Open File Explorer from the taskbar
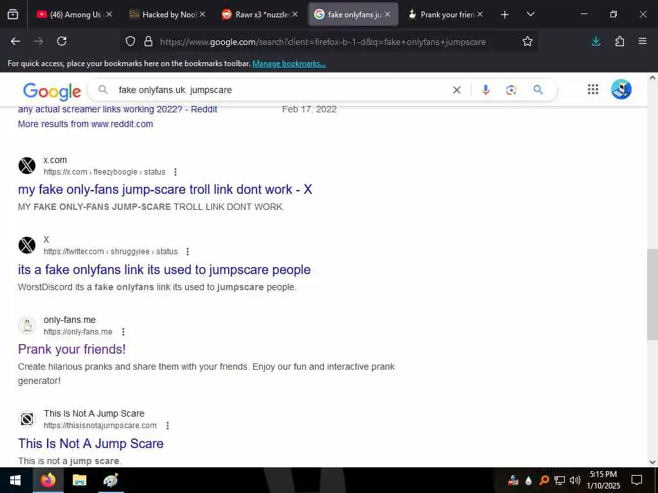The image size is (658, 493). click(79, 480)
